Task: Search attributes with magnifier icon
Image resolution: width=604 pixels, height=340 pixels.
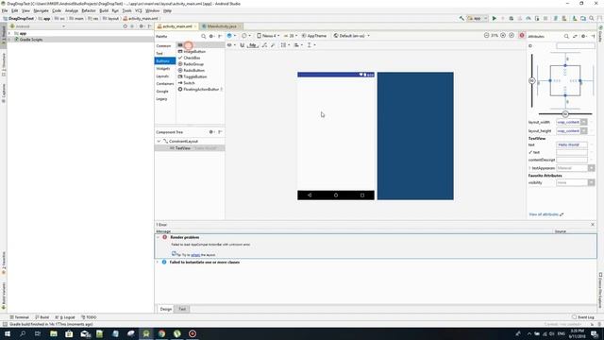Action: point(566,36)
